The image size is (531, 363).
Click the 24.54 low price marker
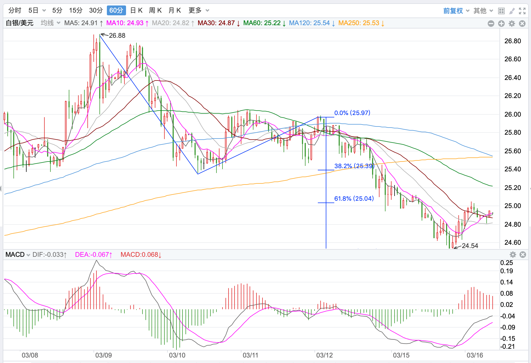point(470,246)
